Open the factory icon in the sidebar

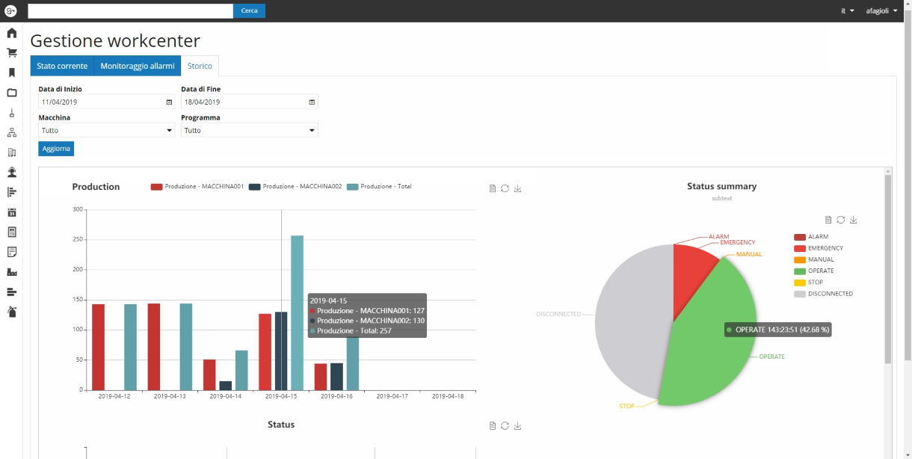pos(12,271)
